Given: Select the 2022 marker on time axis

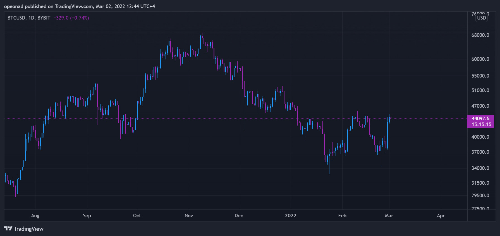Looking at the screenshot, I should (291, 216).
